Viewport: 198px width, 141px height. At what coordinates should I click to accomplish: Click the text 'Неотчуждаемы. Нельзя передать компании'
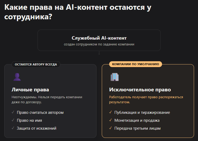coord(47,97)
